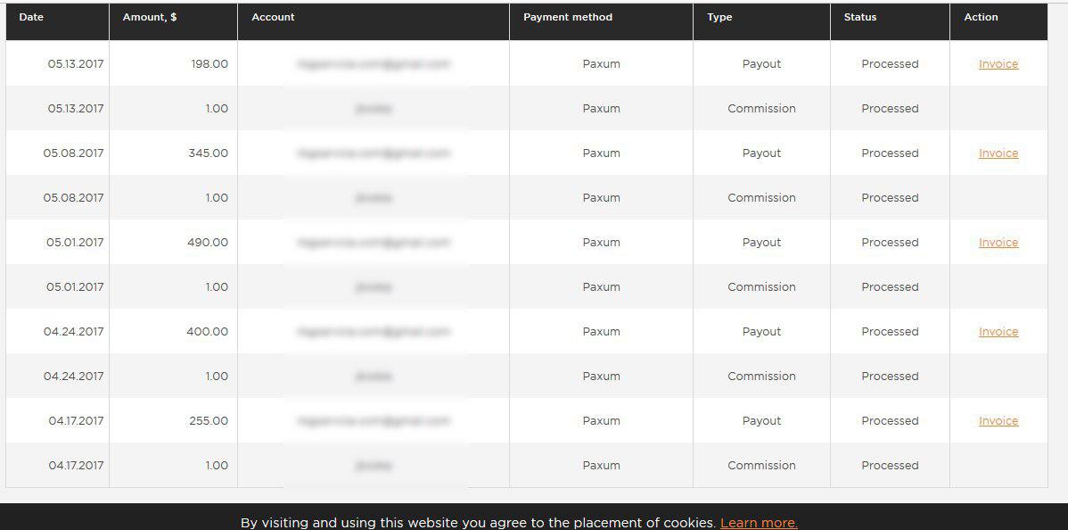Open the invoice for 05.01.2017 payout
Image resolution: width=1068 pixels, height=530 pixels.
point(998,243)
